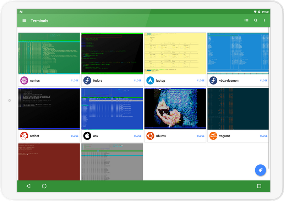Close the centos terminal session
284x201 pixels.
coord(75,81)
